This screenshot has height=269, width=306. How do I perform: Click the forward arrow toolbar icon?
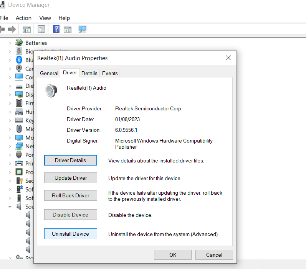(x=12, y=30)
